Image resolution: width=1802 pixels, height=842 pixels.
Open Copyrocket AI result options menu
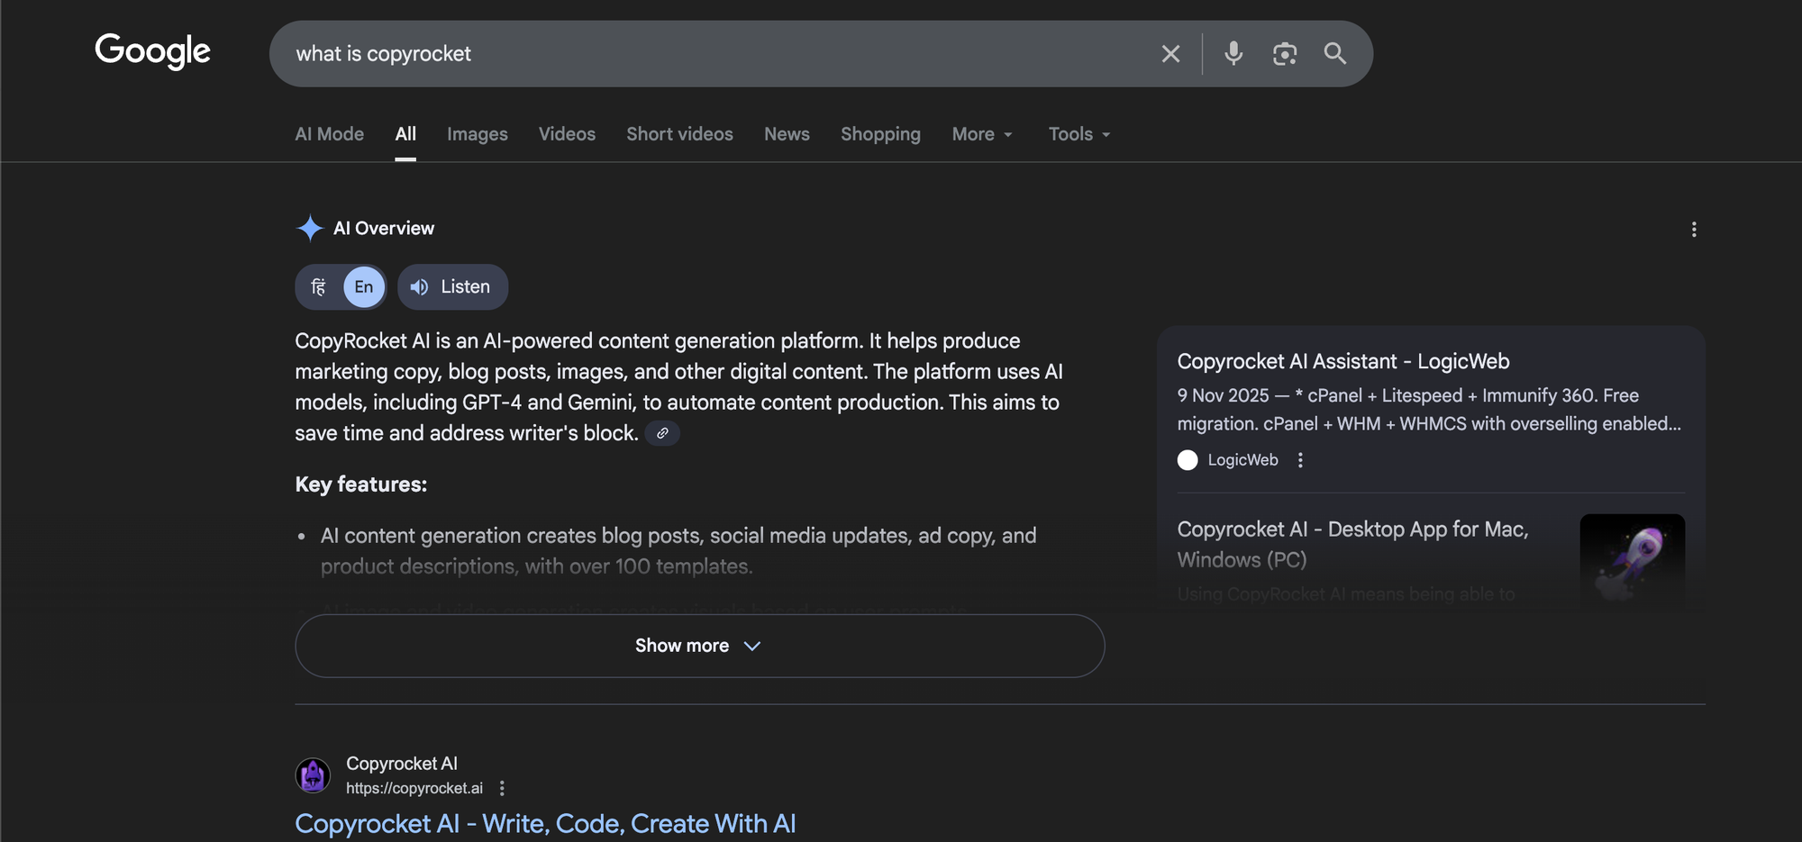[502, 788]
